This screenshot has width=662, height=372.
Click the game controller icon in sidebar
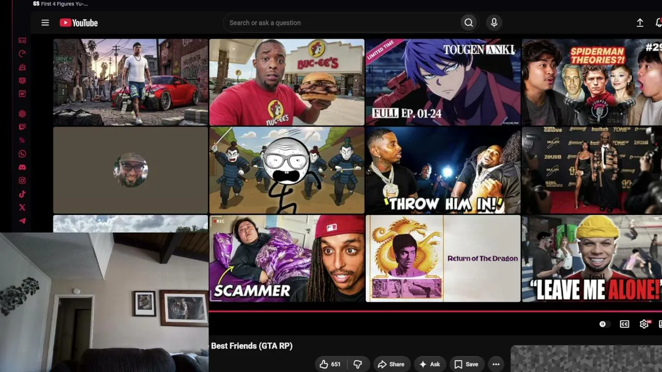pyautogui.click(x=22, y=40)
